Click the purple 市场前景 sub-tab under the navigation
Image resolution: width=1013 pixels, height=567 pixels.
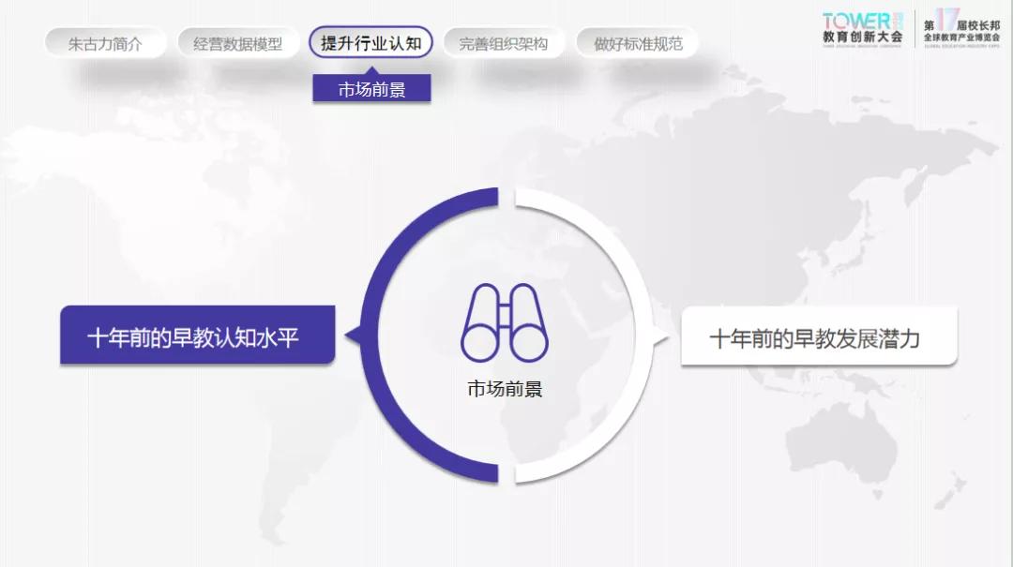371,90
